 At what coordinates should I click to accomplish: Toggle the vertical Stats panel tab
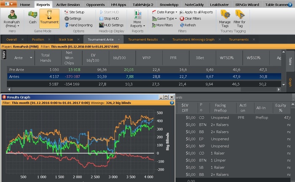coord(4,55)
